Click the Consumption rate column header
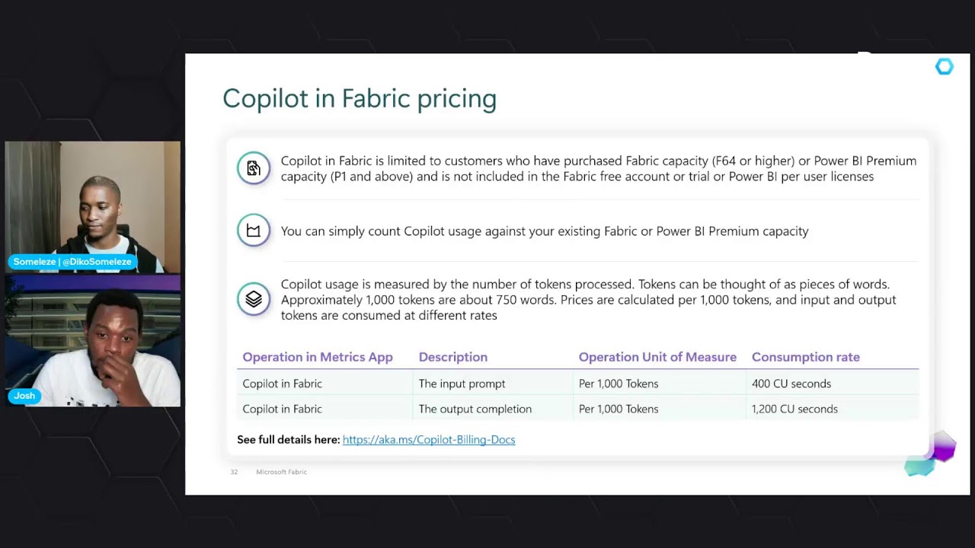 click(x=806, y=357)
